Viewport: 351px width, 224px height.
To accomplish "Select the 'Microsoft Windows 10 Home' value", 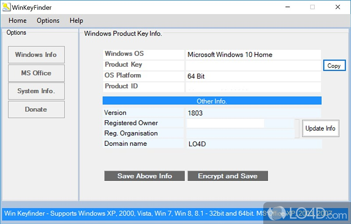I will 230,54.
